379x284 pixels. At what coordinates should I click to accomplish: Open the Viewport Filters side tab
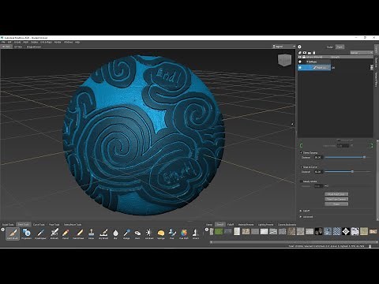pyautogui.click(x=376, y=80)
